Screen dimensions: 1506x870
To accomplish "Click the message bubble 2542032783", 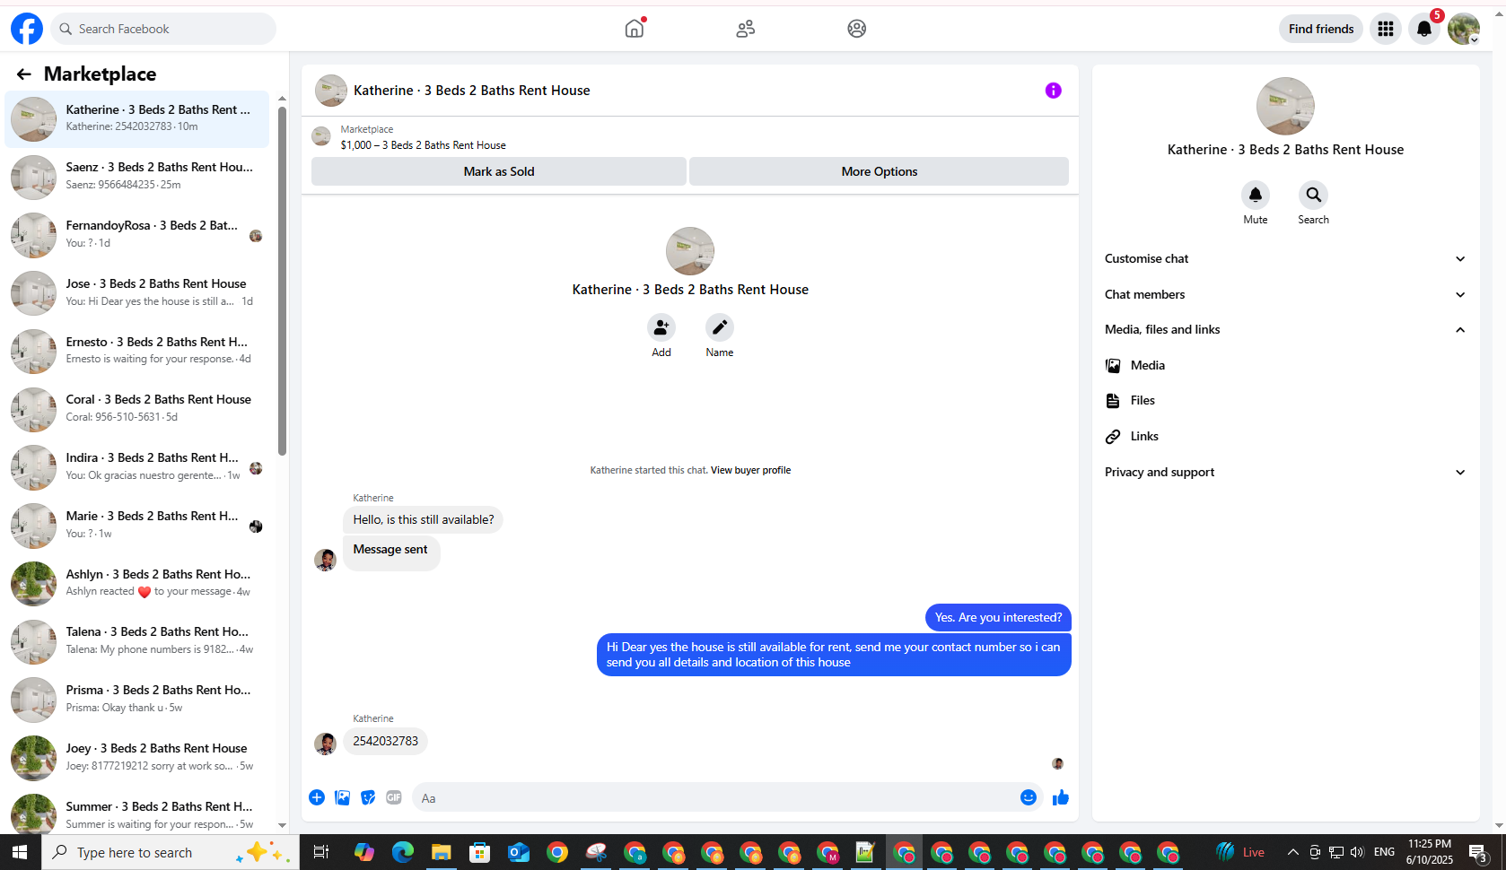I will click(386, 741).
